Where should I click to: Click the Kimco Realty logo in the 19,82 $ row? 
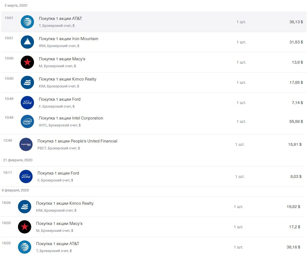pyautogui.click(x=25, y=207)
